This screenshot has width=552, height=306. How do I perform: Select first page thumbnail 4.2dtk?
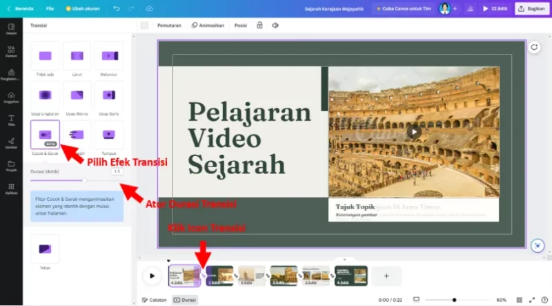(x=184, y=276)
